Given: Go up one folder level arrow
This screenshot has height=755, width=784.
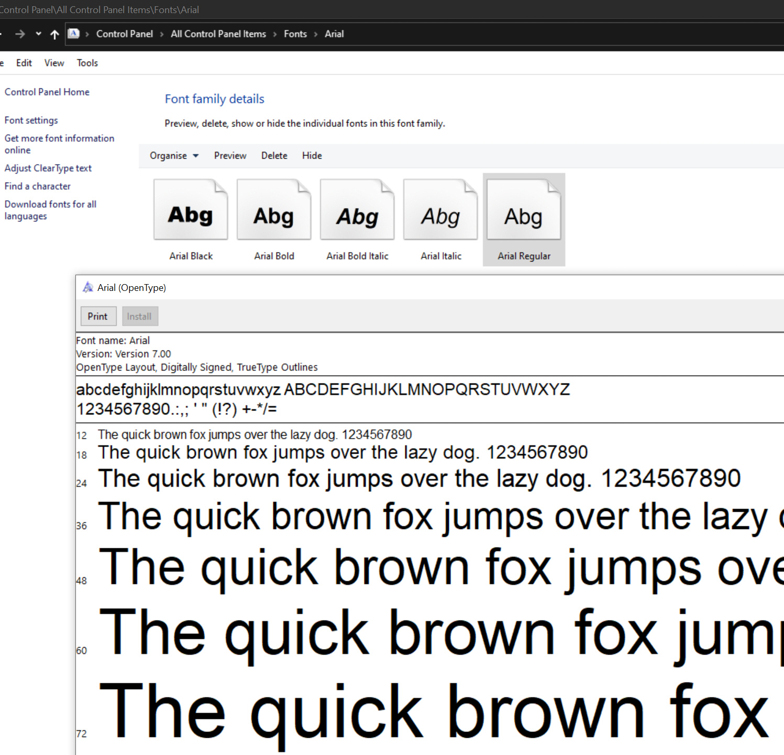Looking at the screenshot, I should tap(54, 34).
